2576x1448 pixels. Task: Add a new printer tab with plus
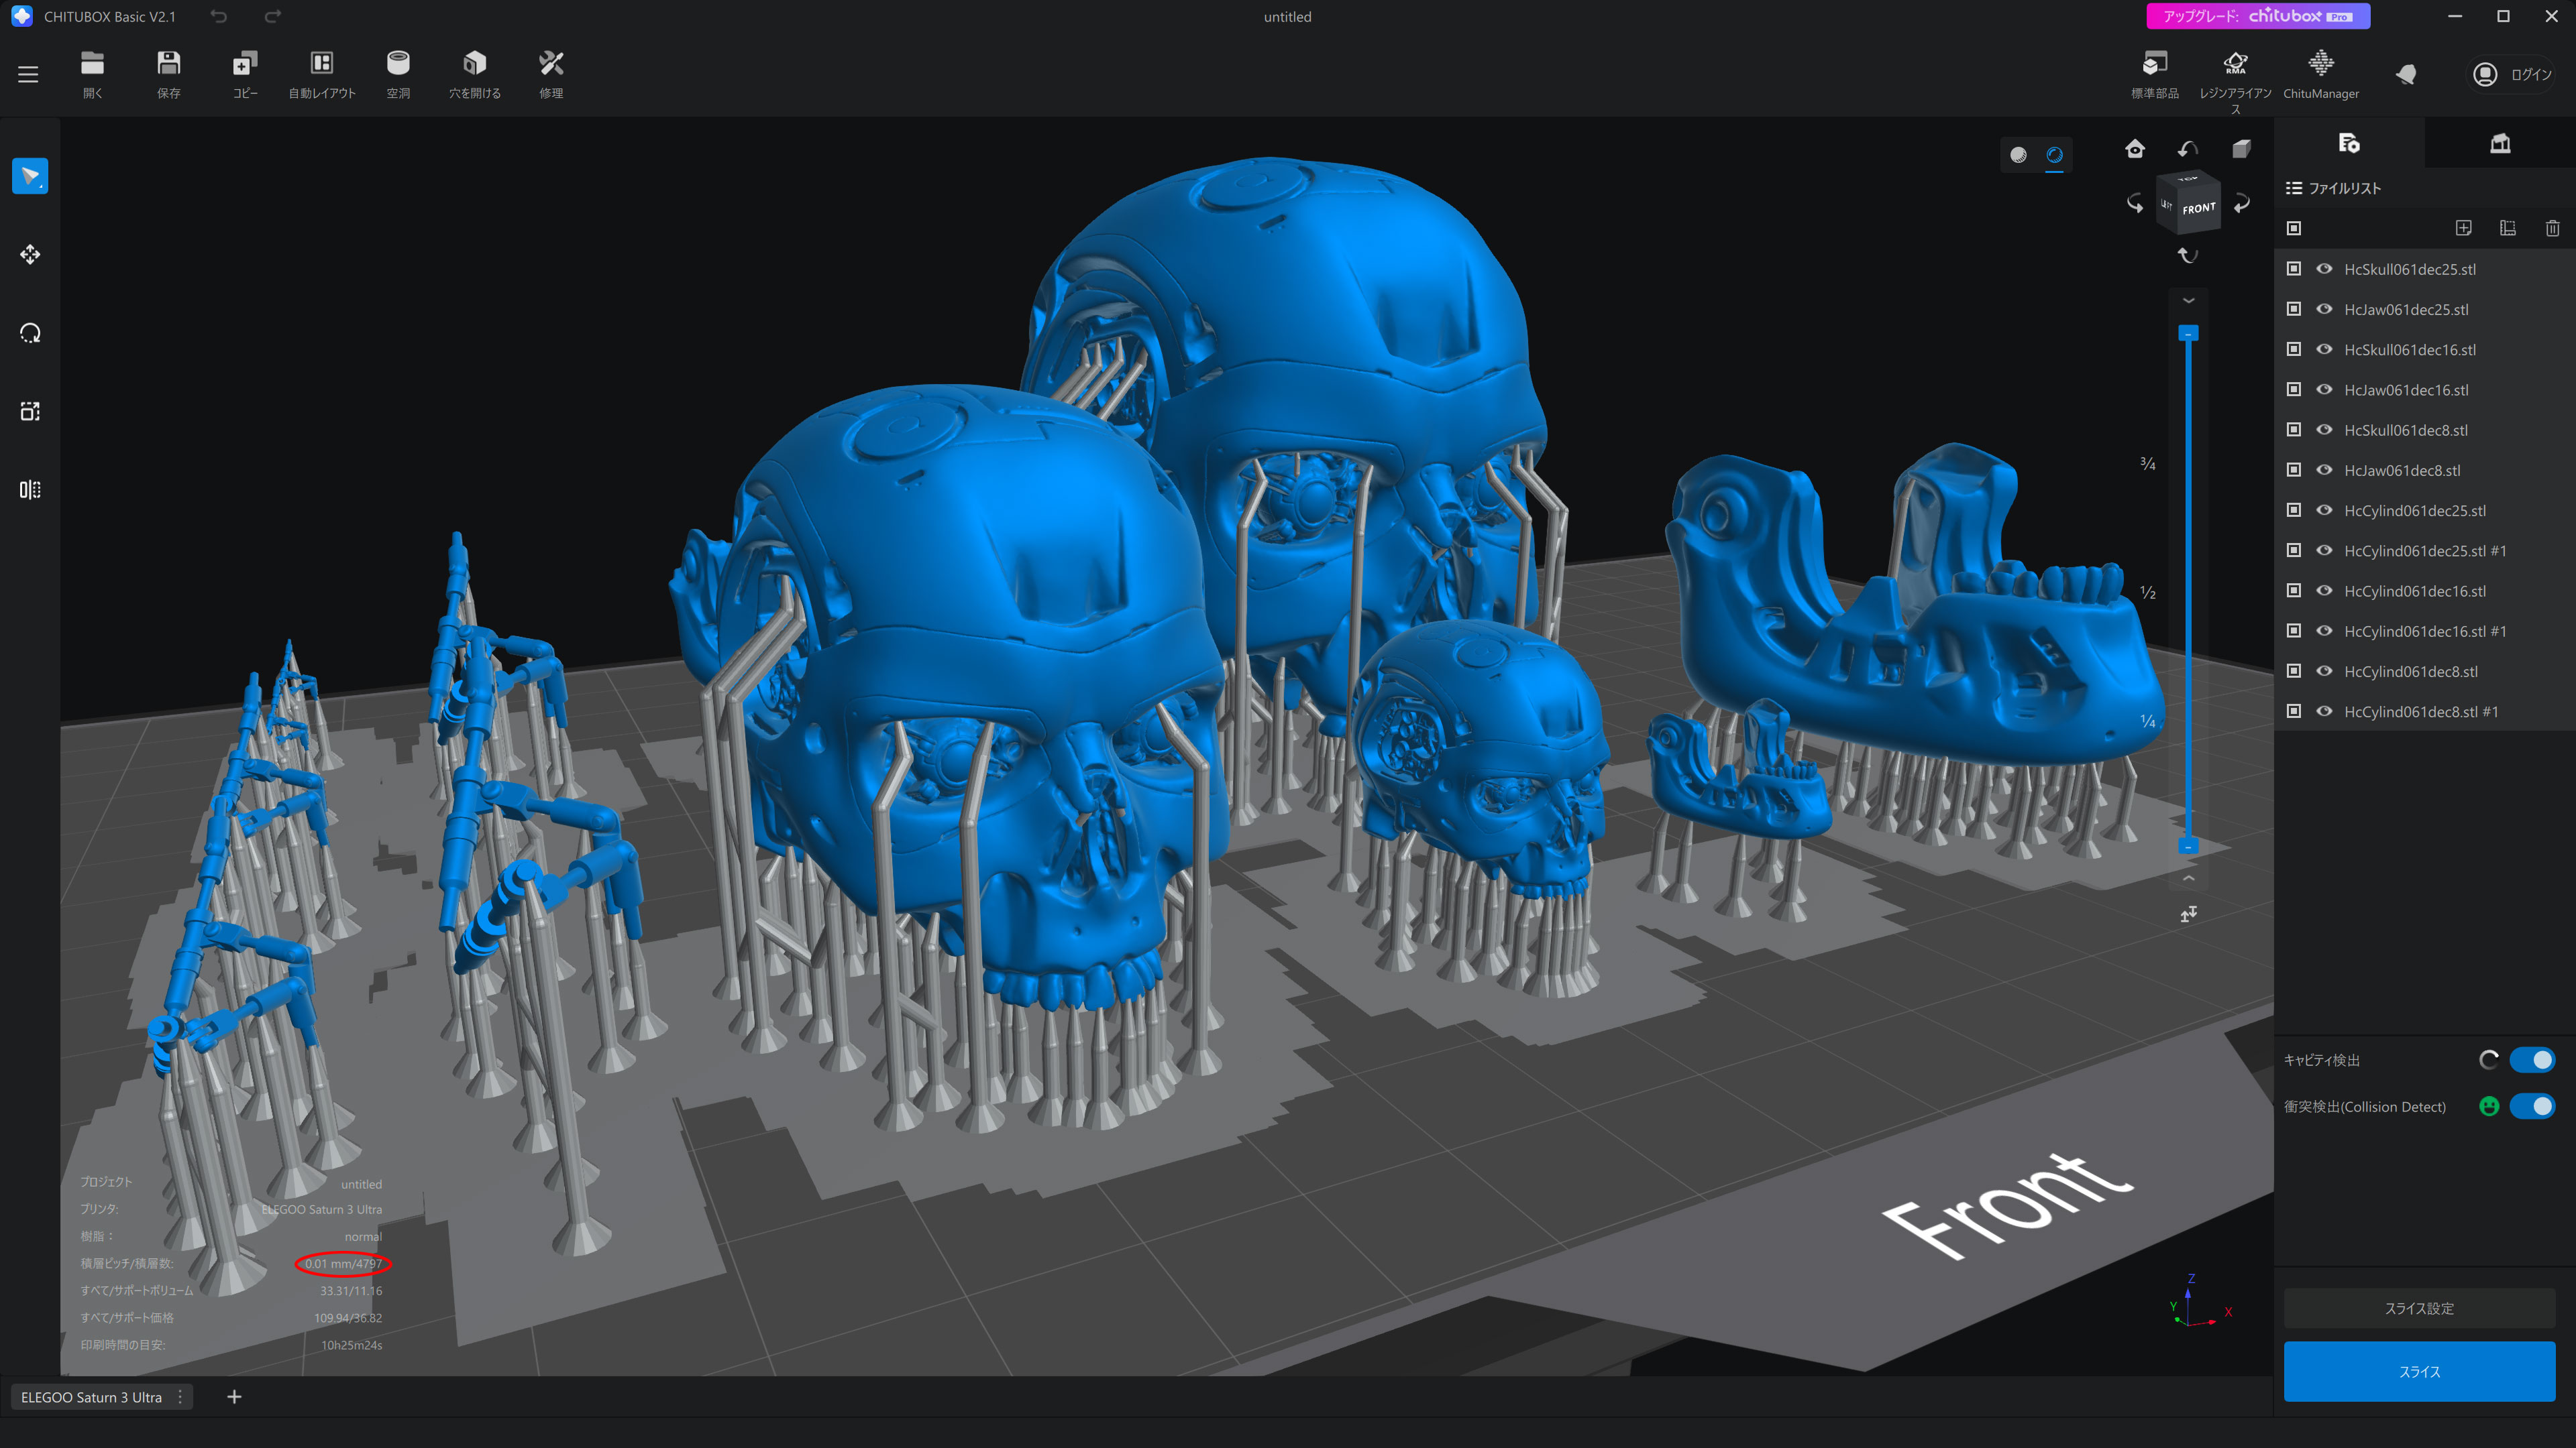pyautogui.click(x=234, y=1397)
